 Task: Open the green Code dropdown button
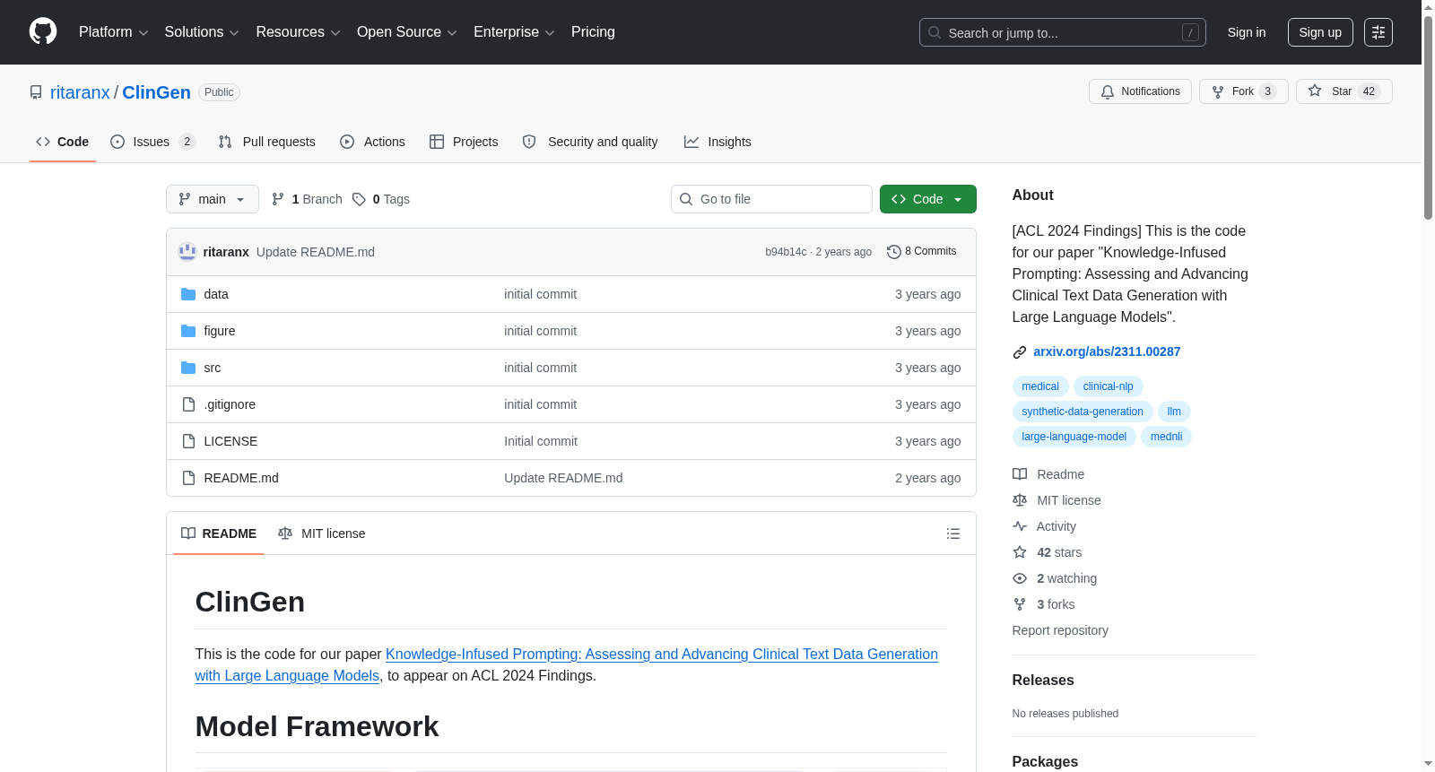pyautogui.click(x=927, y=199)
